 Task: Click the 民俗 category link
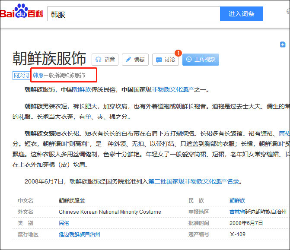(64, 223)
